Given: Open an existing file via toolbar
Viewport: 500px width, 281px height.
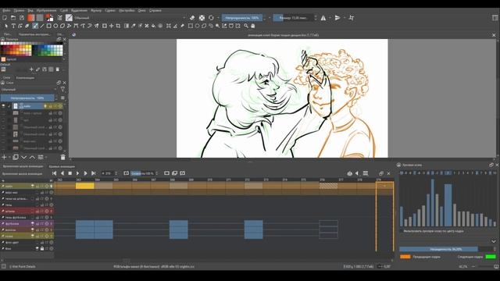Looking at the screenshot, I should click(13, 18).
